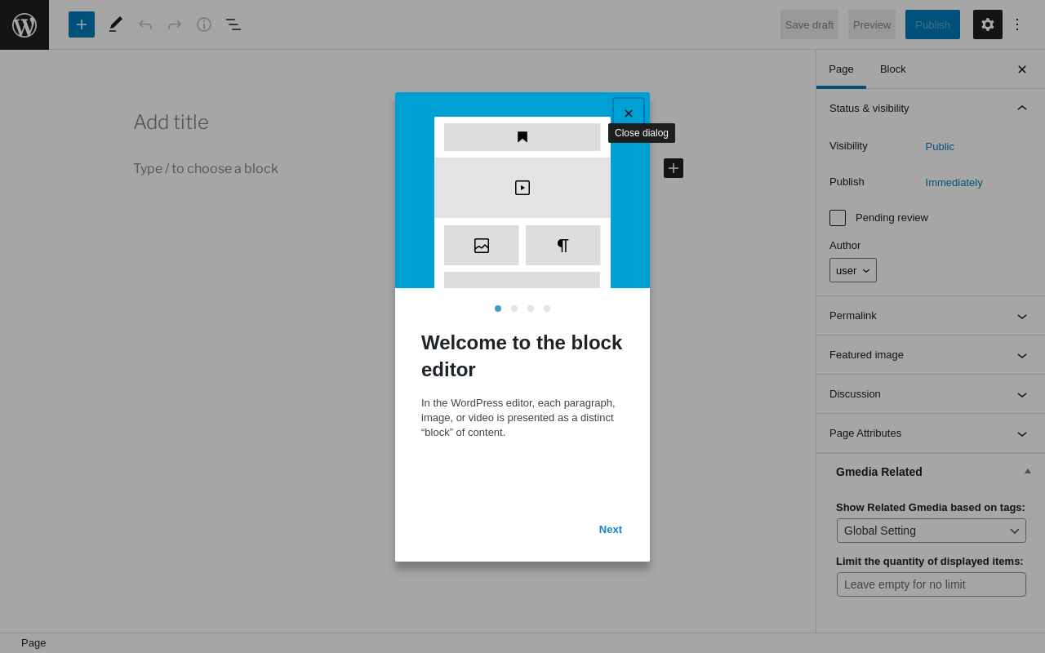Click the Undo arrow icon

coord(145,24)
